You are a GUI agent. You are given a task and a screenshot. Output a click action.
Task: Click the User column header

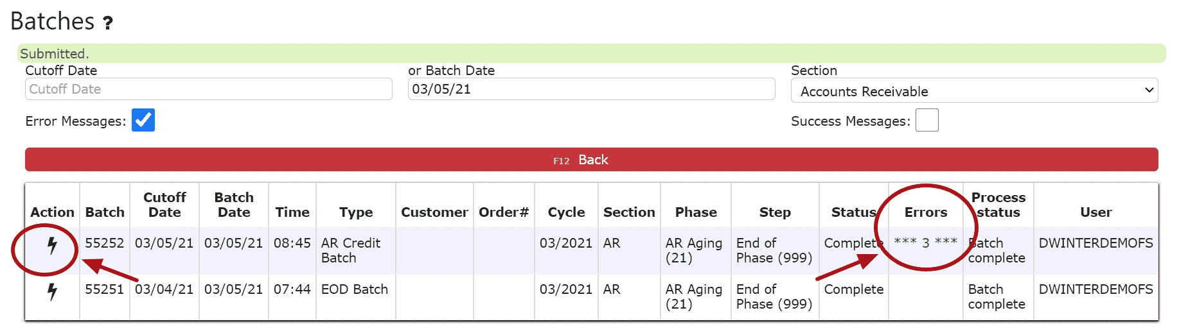tap(1095, 212)
